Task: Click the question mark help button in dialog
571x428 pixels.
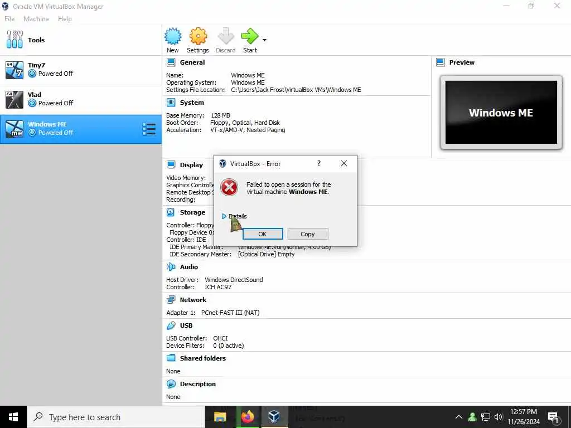Action: (x=319, y=163)
